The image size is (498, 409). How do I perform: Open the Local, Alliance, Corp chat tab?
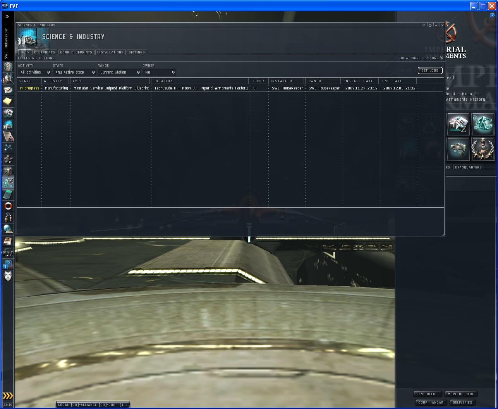tap(93, 405)
